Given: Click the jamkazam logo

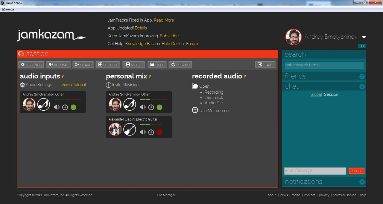Looking at the screenshot, I should click(x=51, y=35).
